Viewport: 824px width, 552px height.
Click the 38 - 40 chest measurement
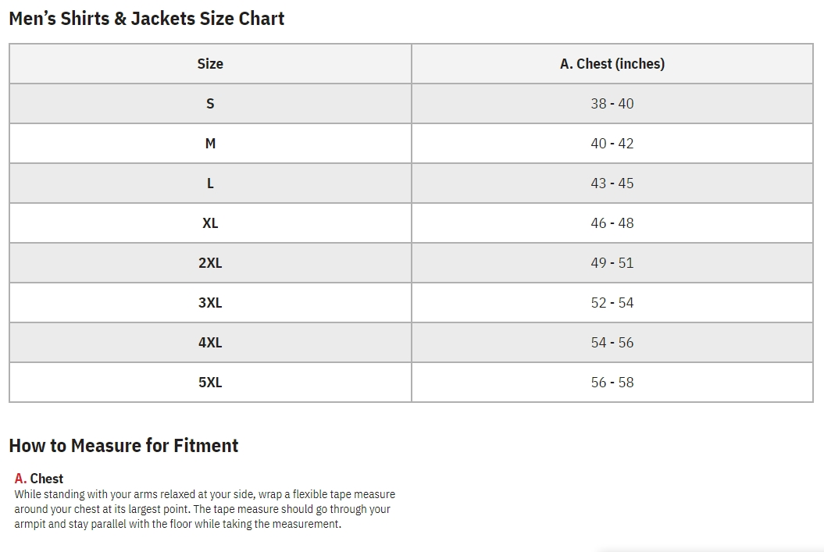pos(612,104)
